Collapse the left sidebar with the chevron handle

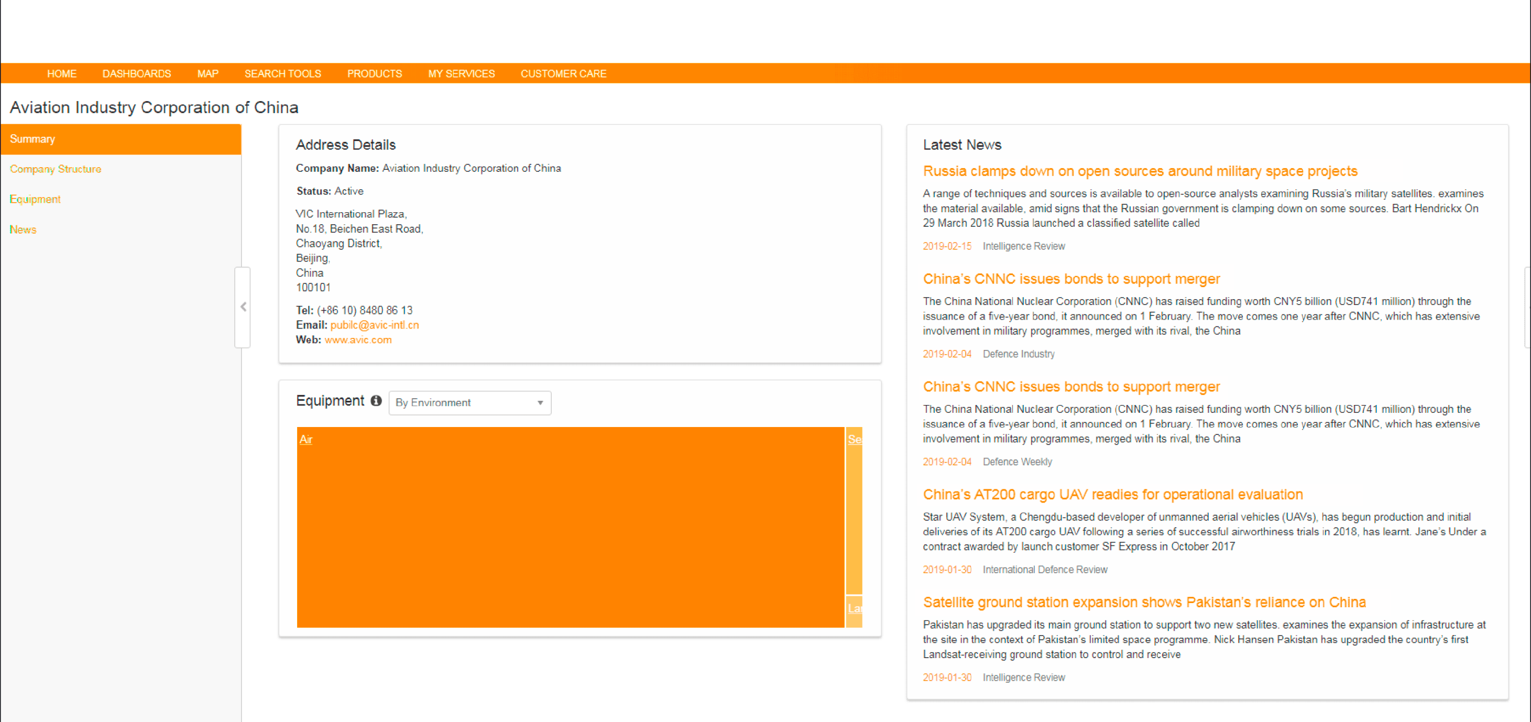point(243,307)
